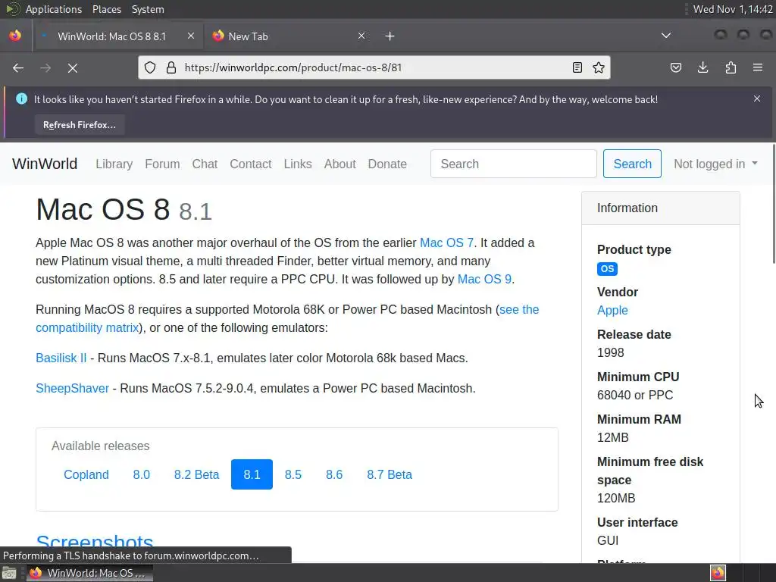Select the 8.7 Beta release
The width and height of the screenshot is (776, 582).
click(x=390, y=474)
